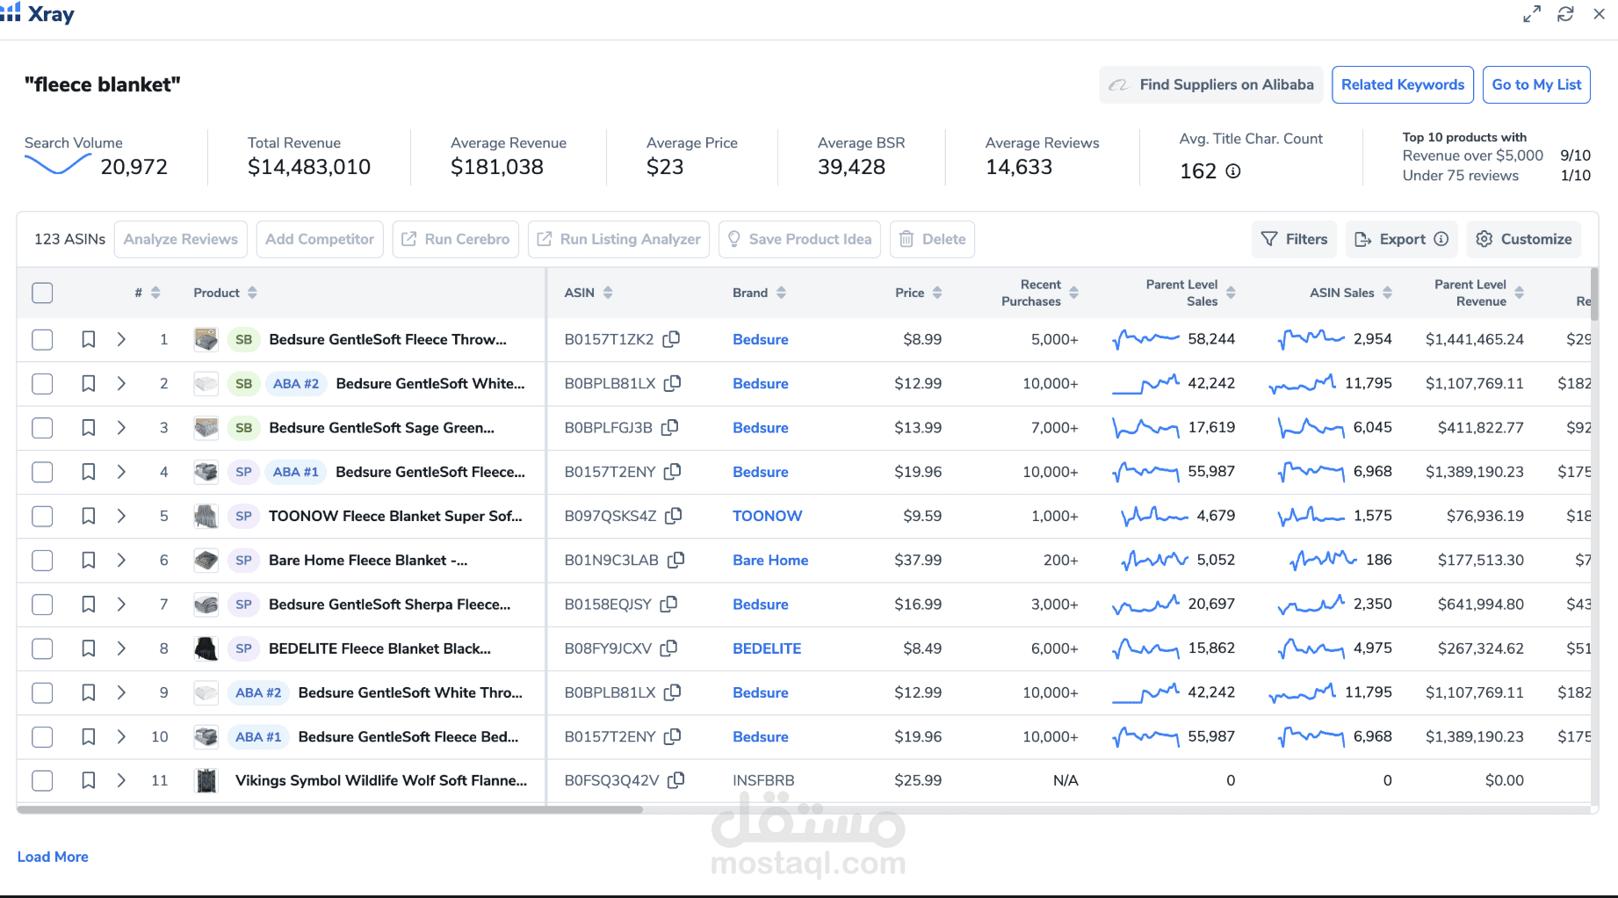Bookmark the TOONOW Fleece Blanket row
This screenshot has height=898, width=1618.
89,516
